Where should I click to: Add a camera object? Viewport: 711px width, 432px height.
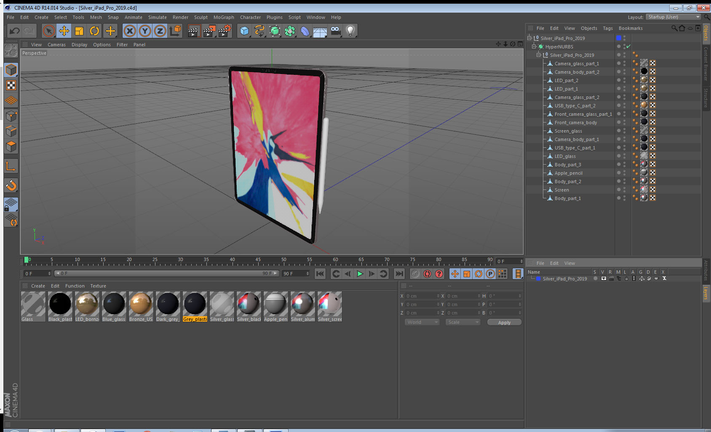(x=335, y=31)
